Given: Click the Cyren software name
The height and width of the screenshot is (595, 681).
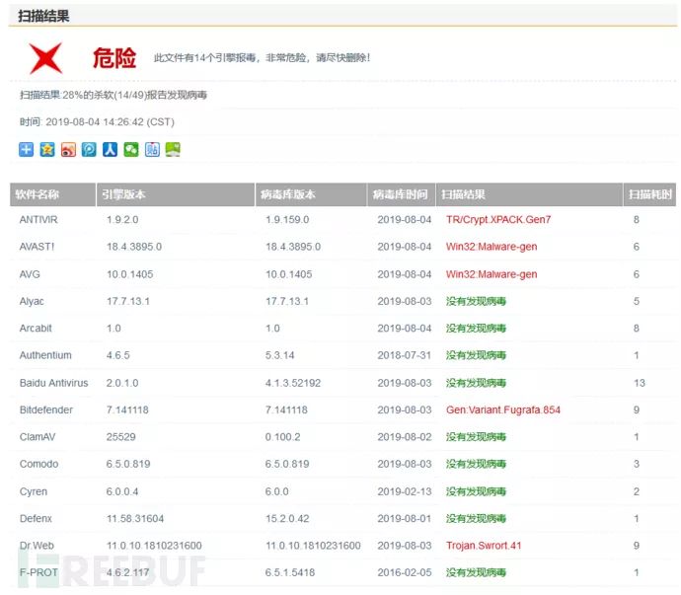Looking at the screenshot, I should (34, 491).
